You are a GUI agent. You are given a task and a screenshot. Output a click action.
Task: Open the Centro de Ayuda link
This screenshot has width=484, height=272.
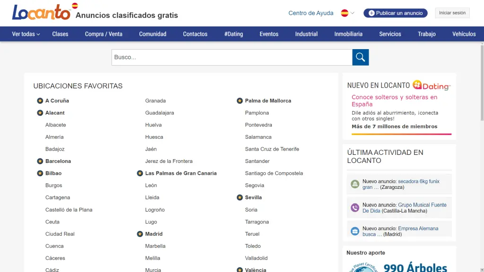coord(311,13)
